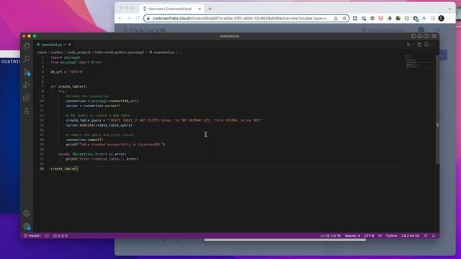This screenshot has height=259, width=461.
Task: Bookmark the page with the star icon
Action: [344, 18]
